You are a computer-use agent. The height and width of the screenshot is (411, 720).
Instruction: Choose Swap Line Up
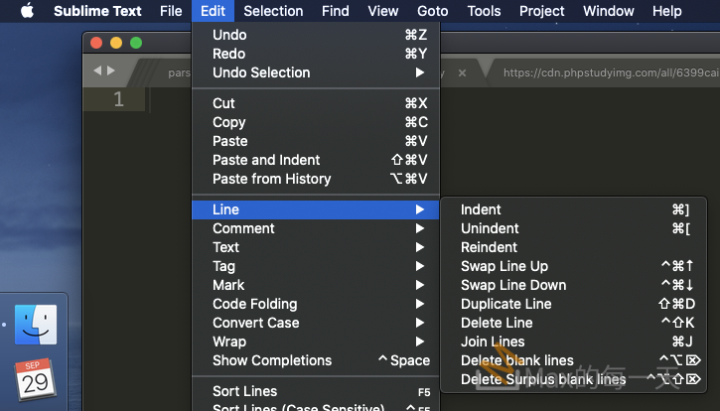[x=504, y=266]
